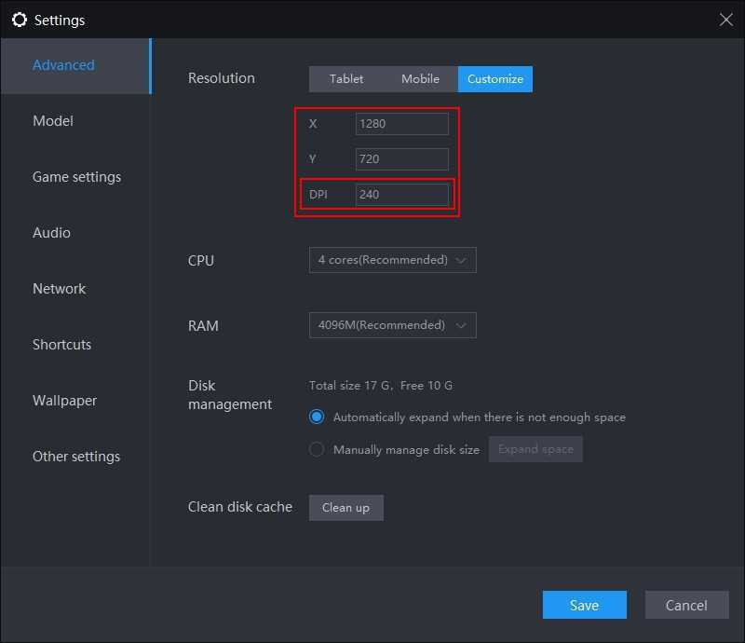This screenshot has width=745, height=643.
Task: Expand the CPU cores dropdown
Action: point(392,260)
